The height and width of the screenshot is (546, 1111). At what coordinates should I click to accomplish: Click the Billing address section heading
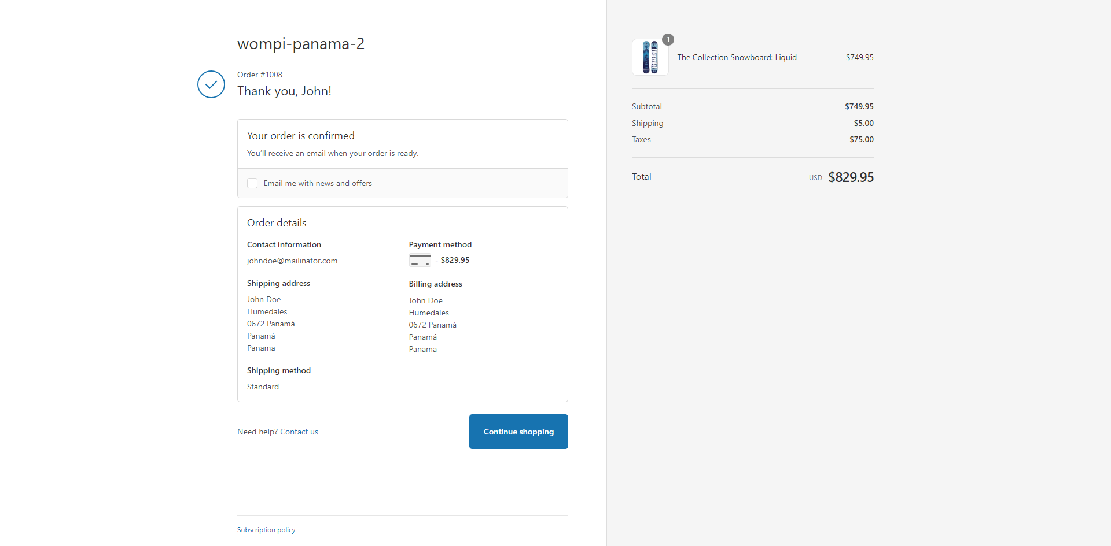coord(435,284)
